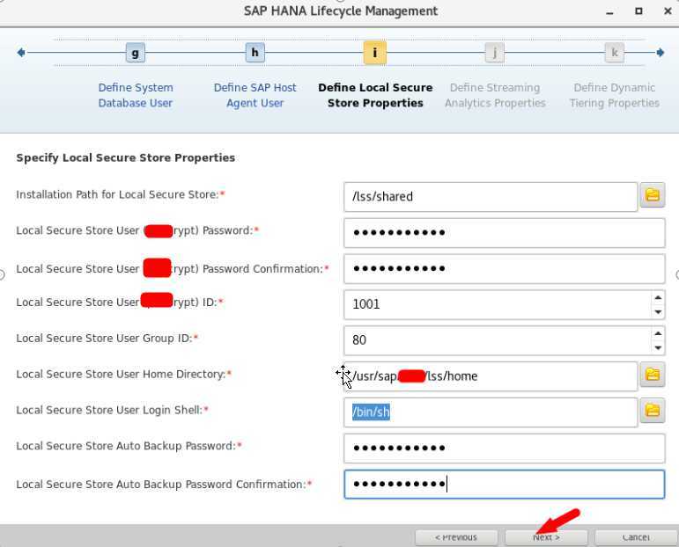Open Define SAP Host Agent User step
The width and height of the screenshot is (679, 547).
[255, 95]
